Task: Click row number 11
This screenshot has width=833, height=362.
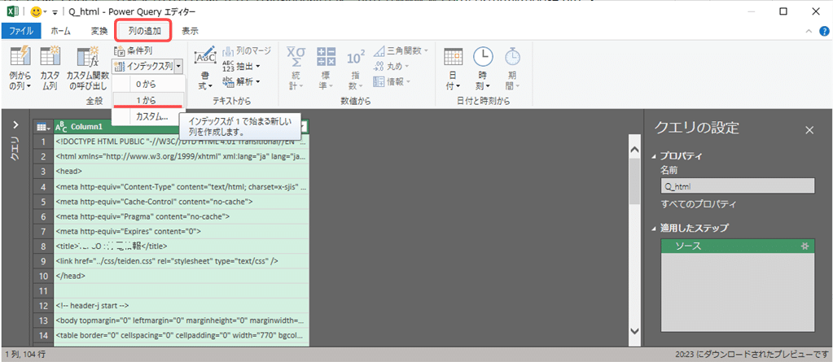Action: 43,291
